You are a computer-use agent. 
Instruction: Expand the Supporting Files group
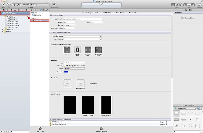(x=4, y=28)
